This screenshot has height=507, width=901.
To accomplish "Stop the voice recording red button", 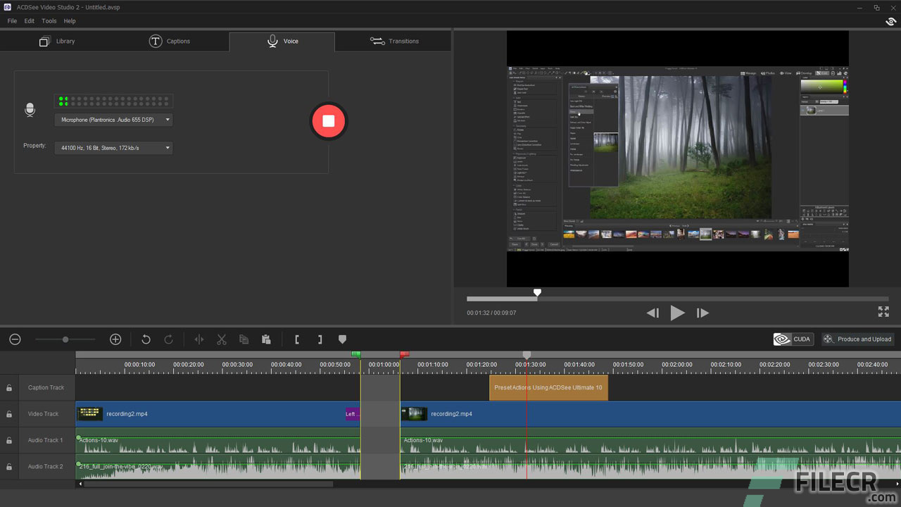I will click(x=328, y=121).
